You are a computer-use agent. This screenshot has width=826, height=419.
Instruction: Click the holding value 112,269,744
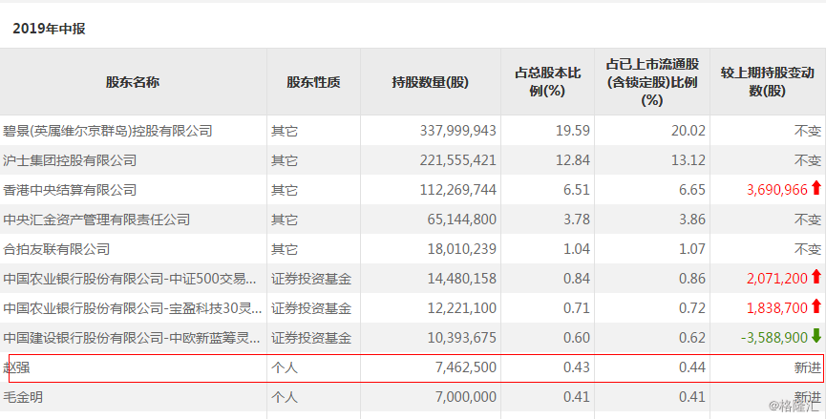coord(457,190)
